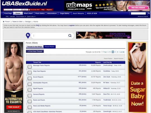Open the Search Forum dropdown

(119, 59)
